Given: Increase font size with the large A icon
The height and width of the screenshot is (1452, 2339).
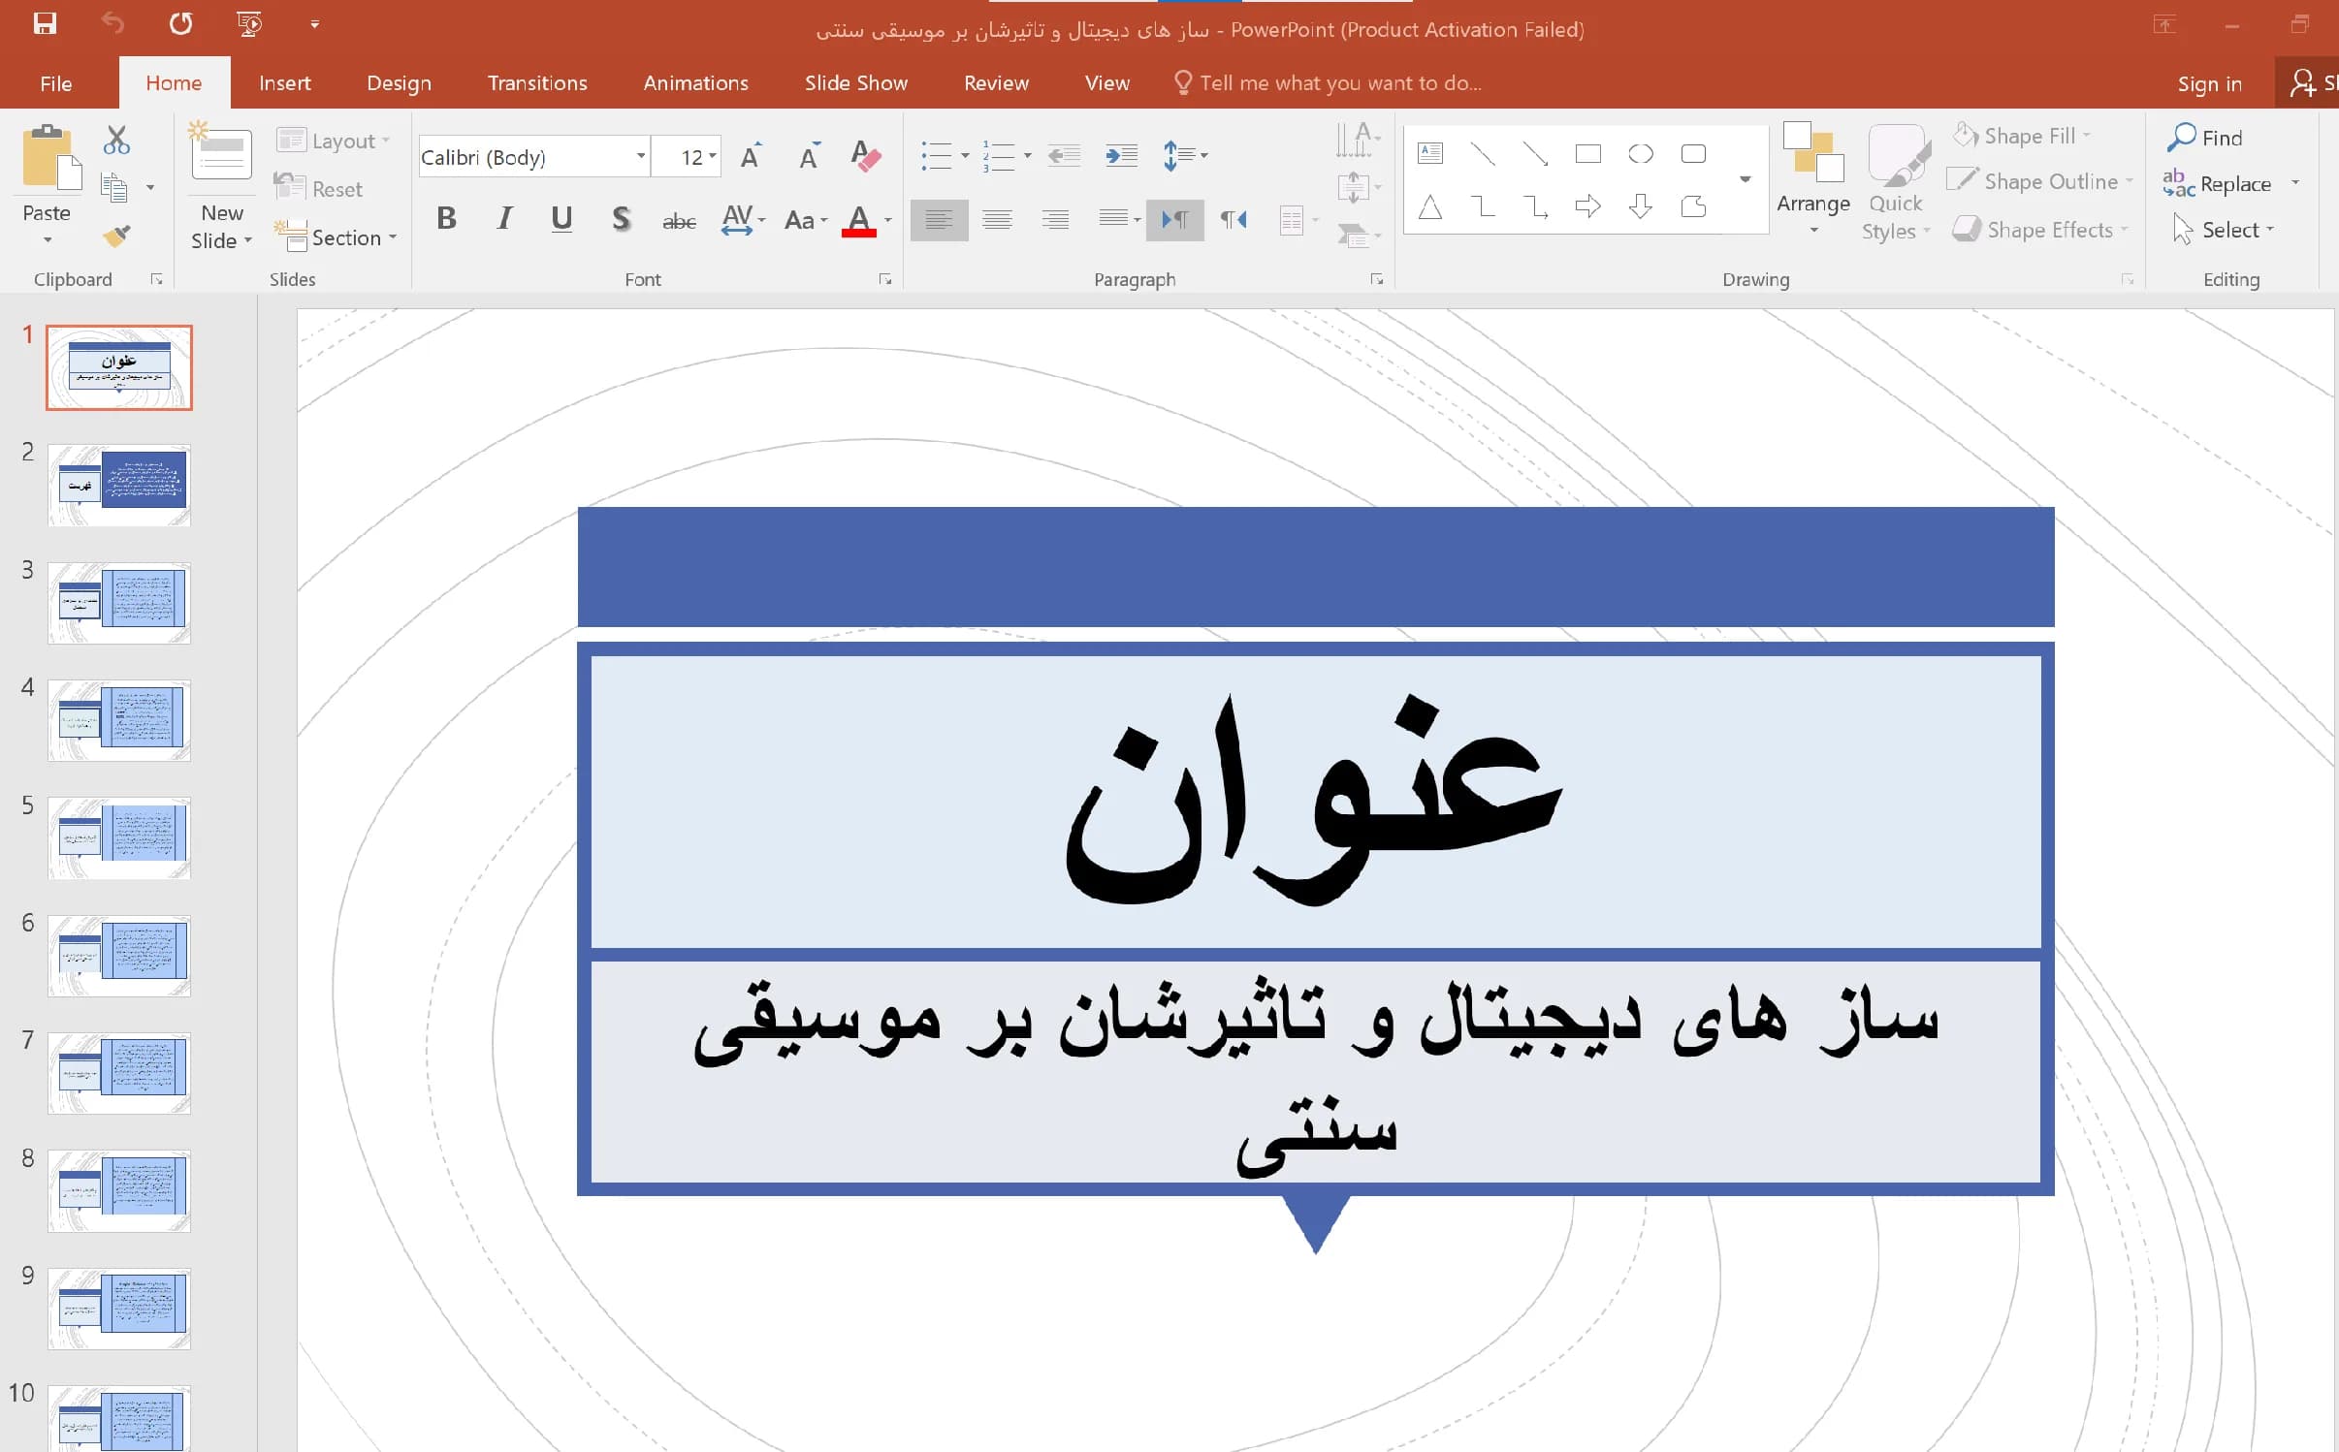Looking at the screenshot, I should (x=751, y=156).
